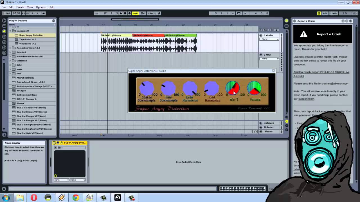The height and width of the screenshot is (202, 360).
Task: Open Chrome from the taskbar
Action: 76,198
